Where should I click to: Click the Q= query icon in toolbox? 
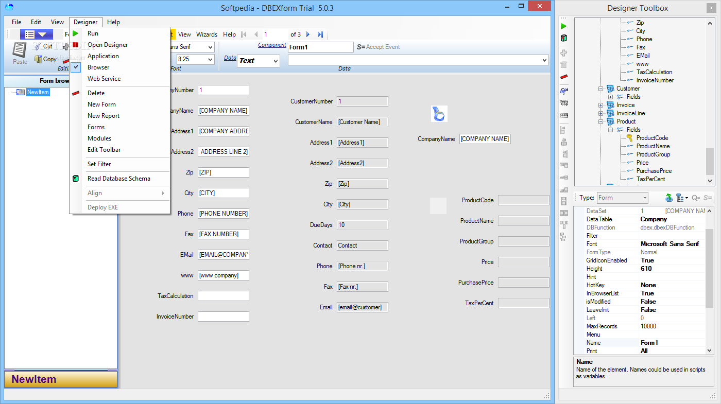pos(696,198)
